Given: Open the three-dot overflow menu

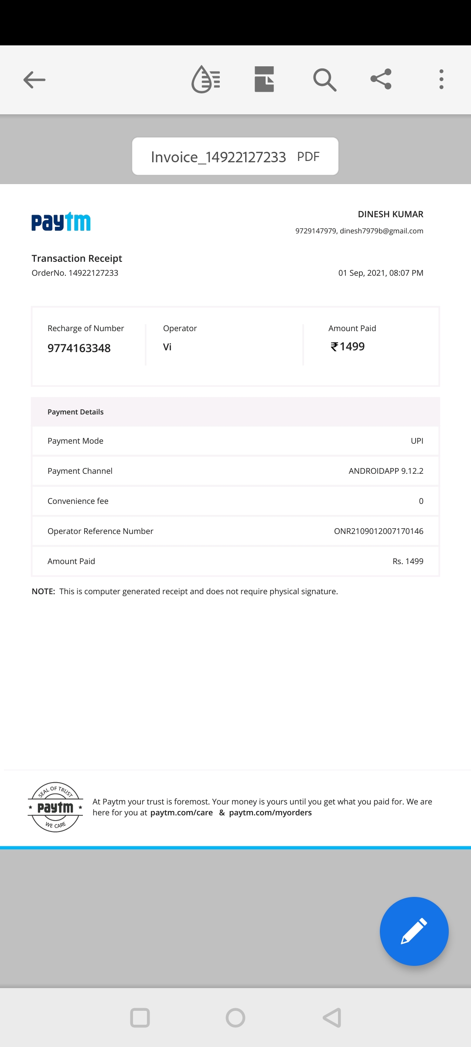Looking at the screenshot, I should [441, 79].
